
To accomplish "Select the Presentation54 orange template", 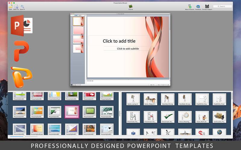I will pyautogui.click(x=37, y=112).
